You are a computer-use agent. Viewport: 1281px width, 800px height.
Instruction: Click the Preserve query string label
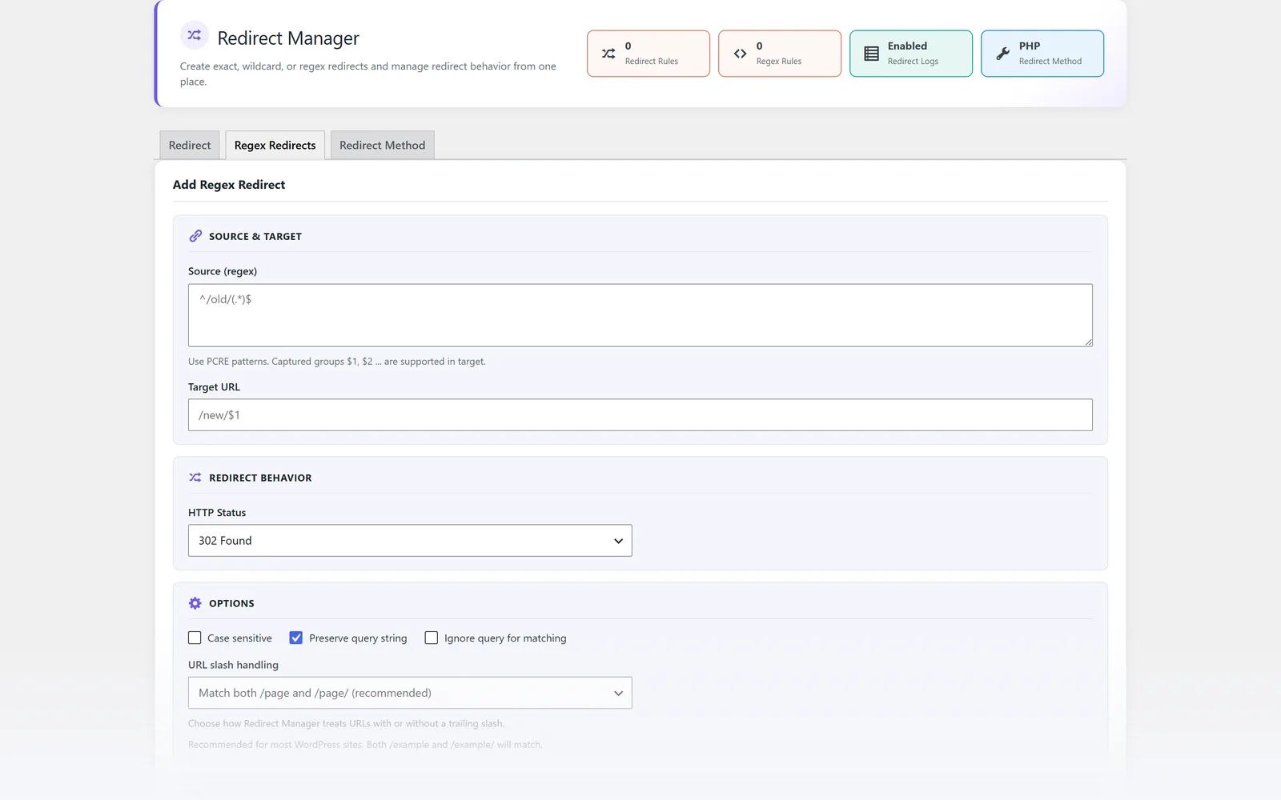pos(358,638)
